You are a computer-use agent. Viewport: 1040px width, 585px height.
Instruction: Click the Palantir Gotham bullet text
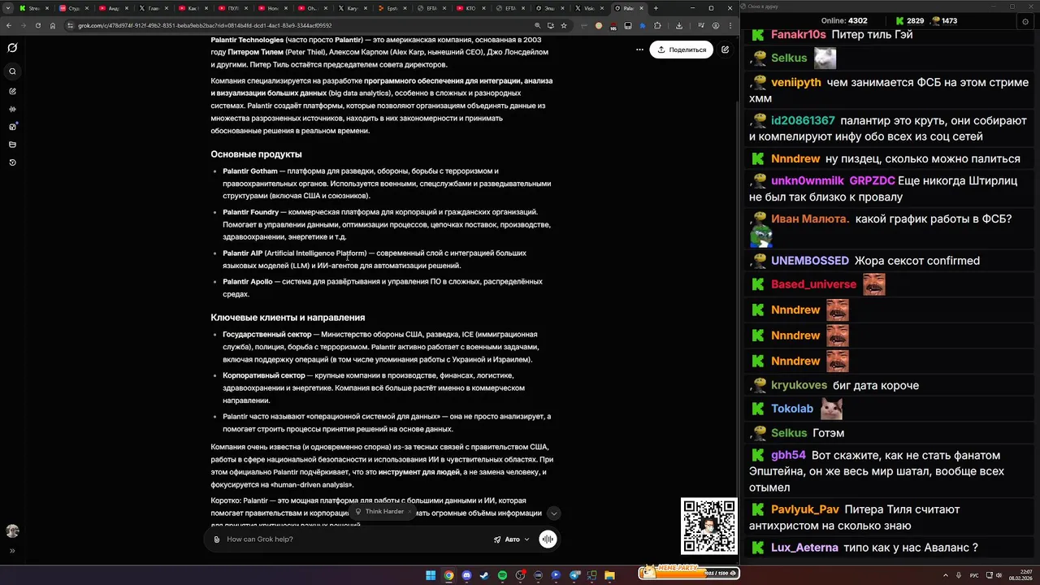(x=387, y=184)
